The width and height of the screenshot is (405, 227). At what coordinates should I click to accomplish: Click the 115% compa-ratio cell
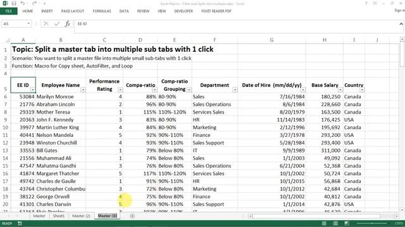140,112
